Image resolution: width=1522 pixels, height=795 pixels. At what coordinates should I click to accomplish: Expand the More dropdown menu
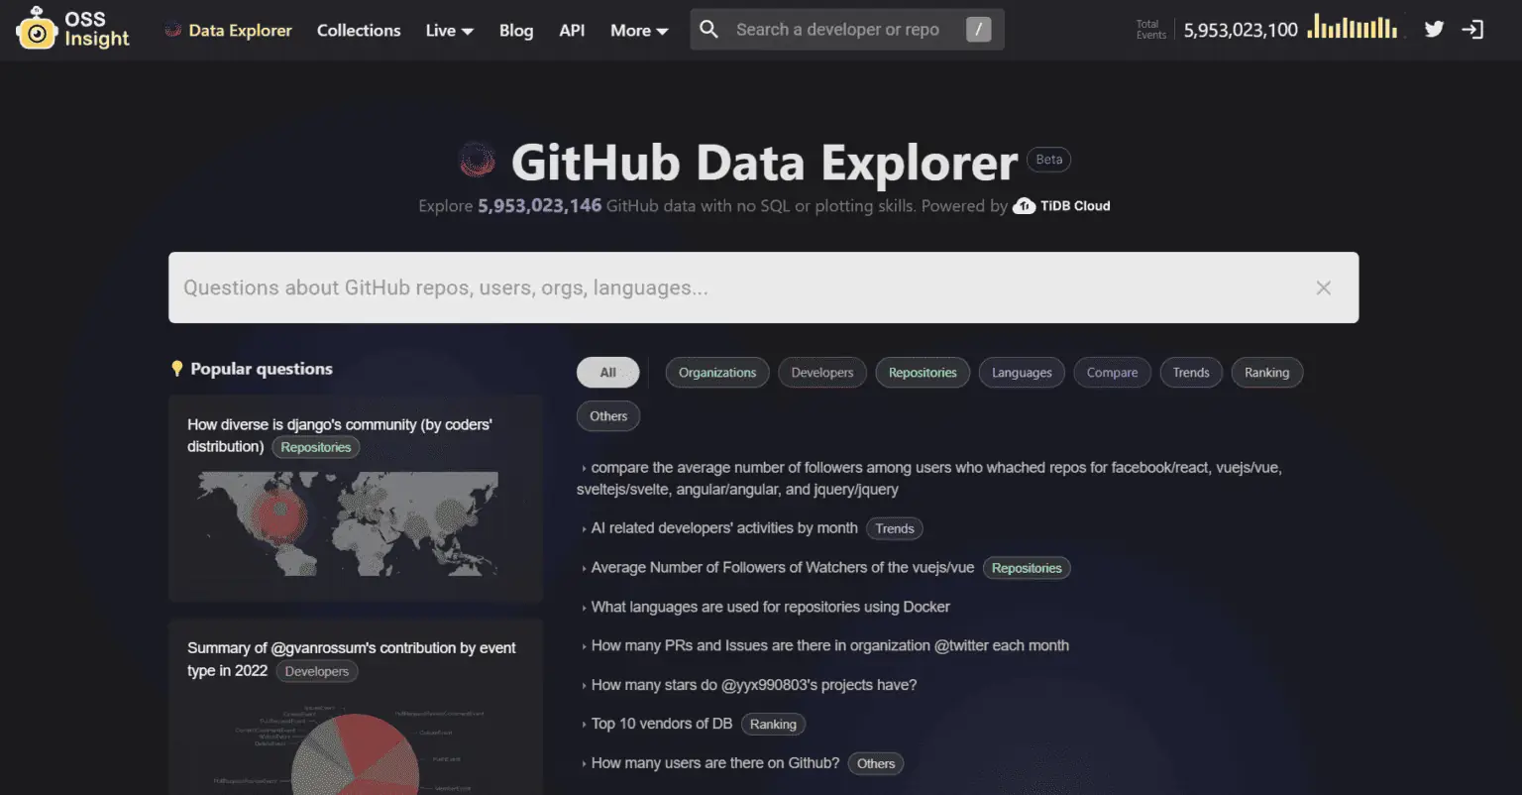click(639, 30)
